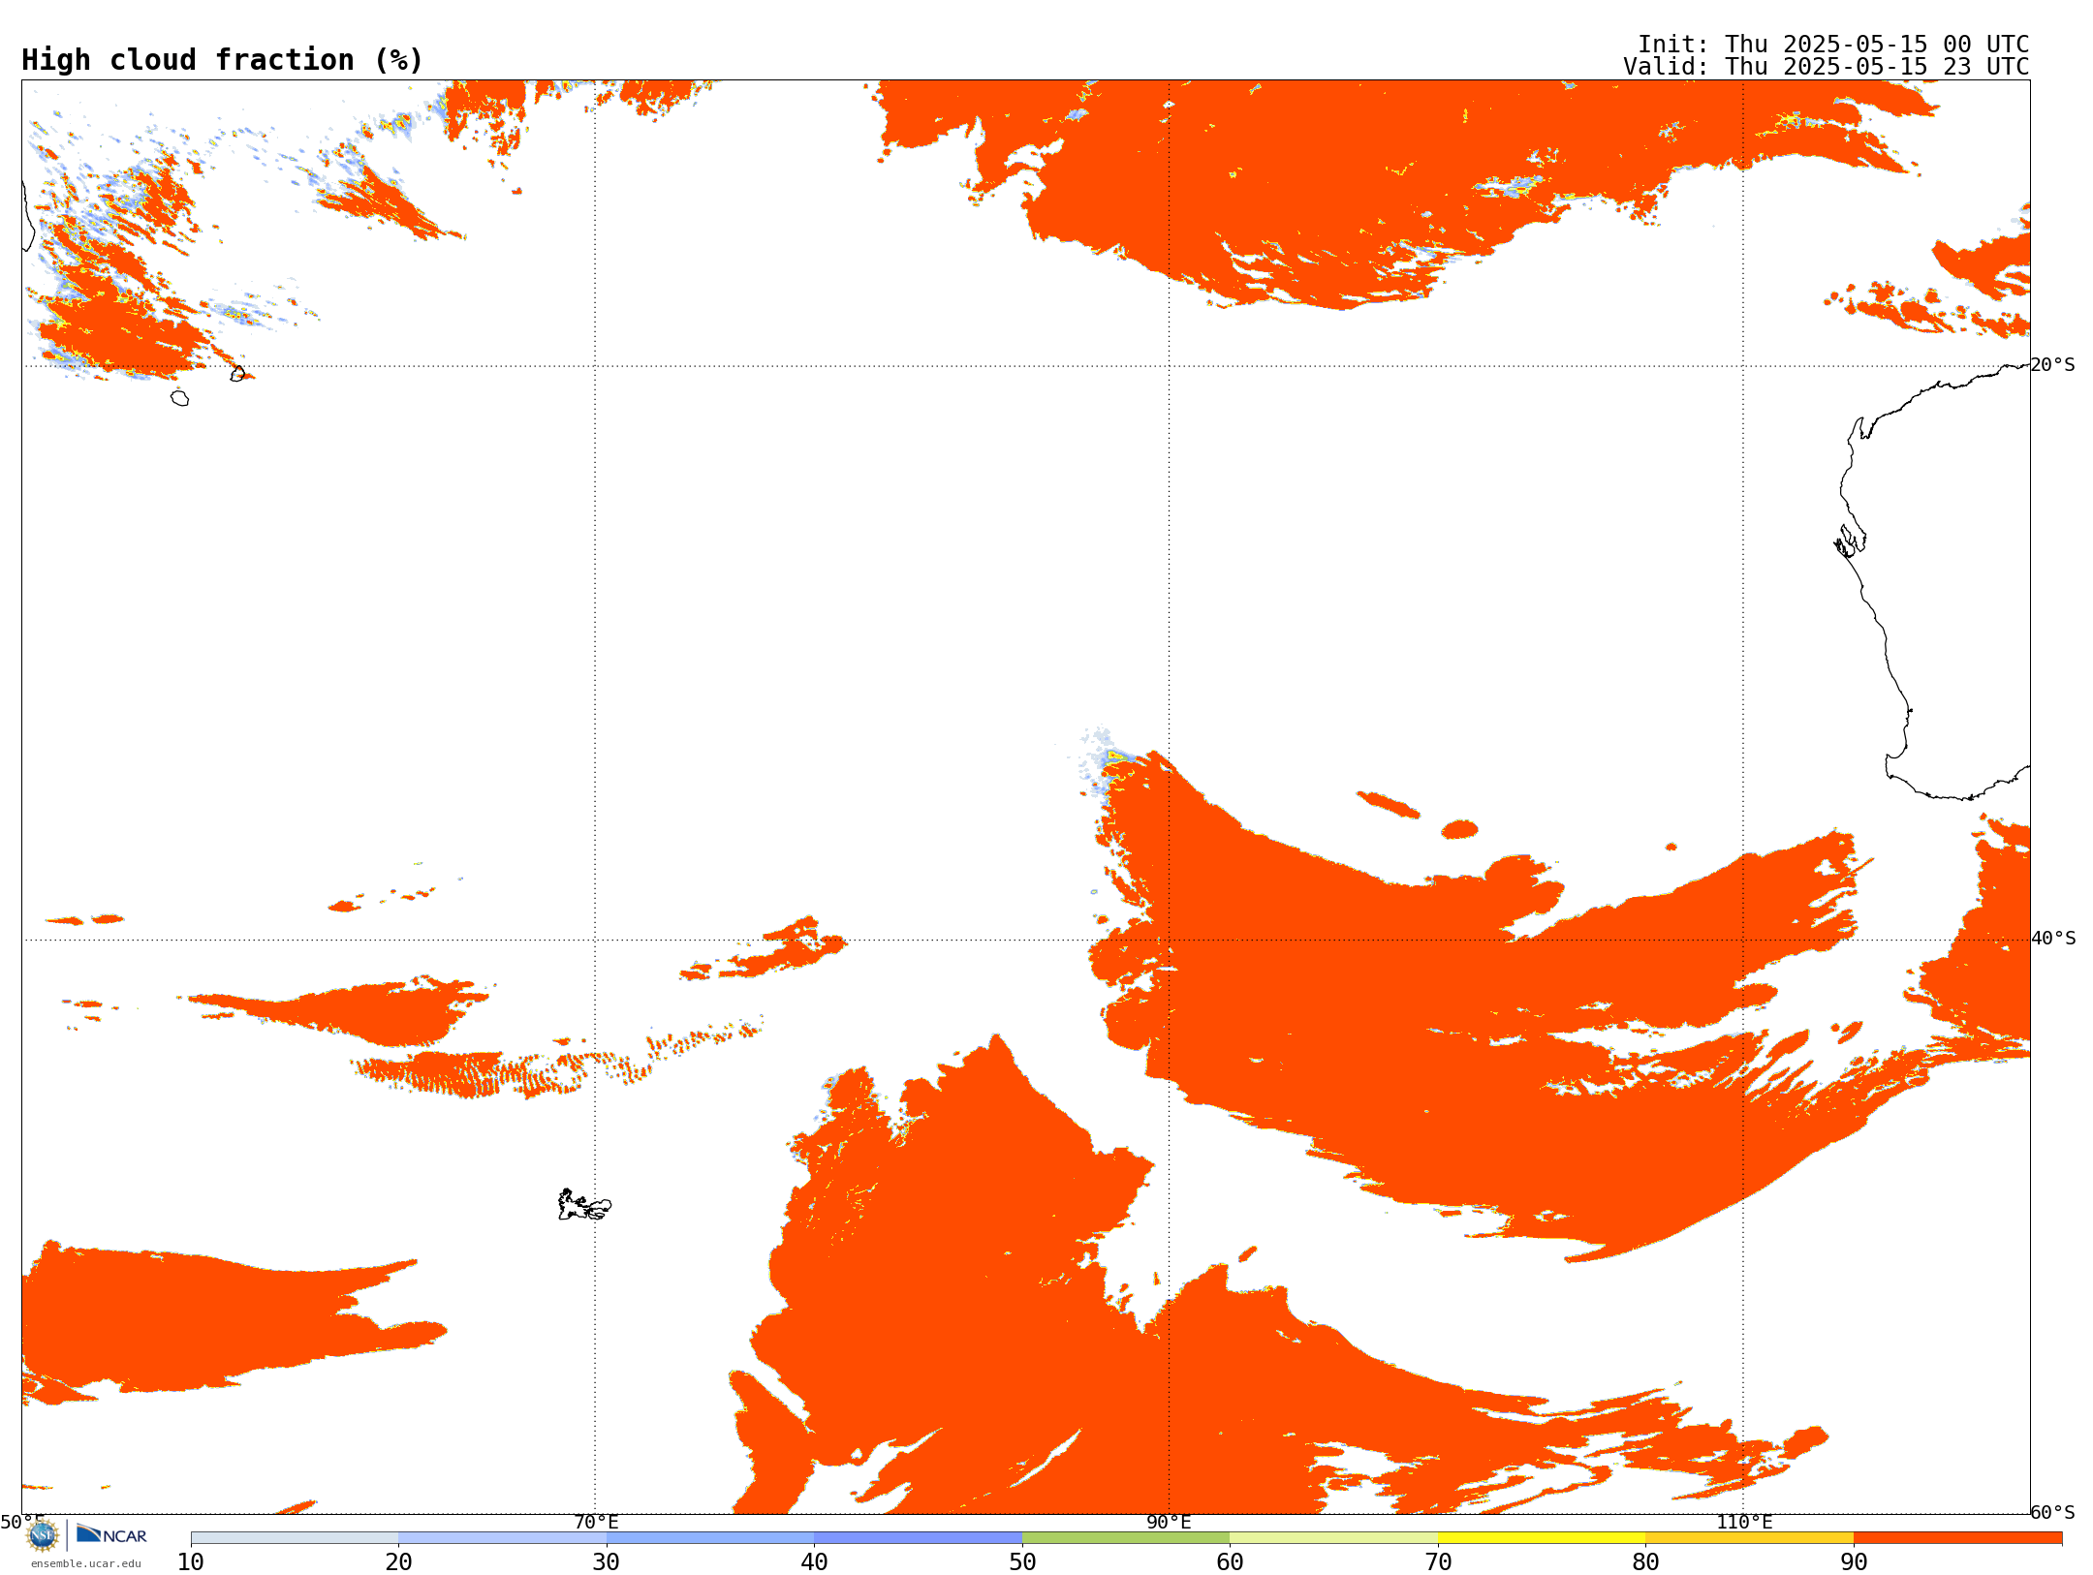Image resolution: width=2093 pixels, height=1575 pixels.
Task: Pick the 80-90 amber colorbar segment
Action: click(1749, 1538)
